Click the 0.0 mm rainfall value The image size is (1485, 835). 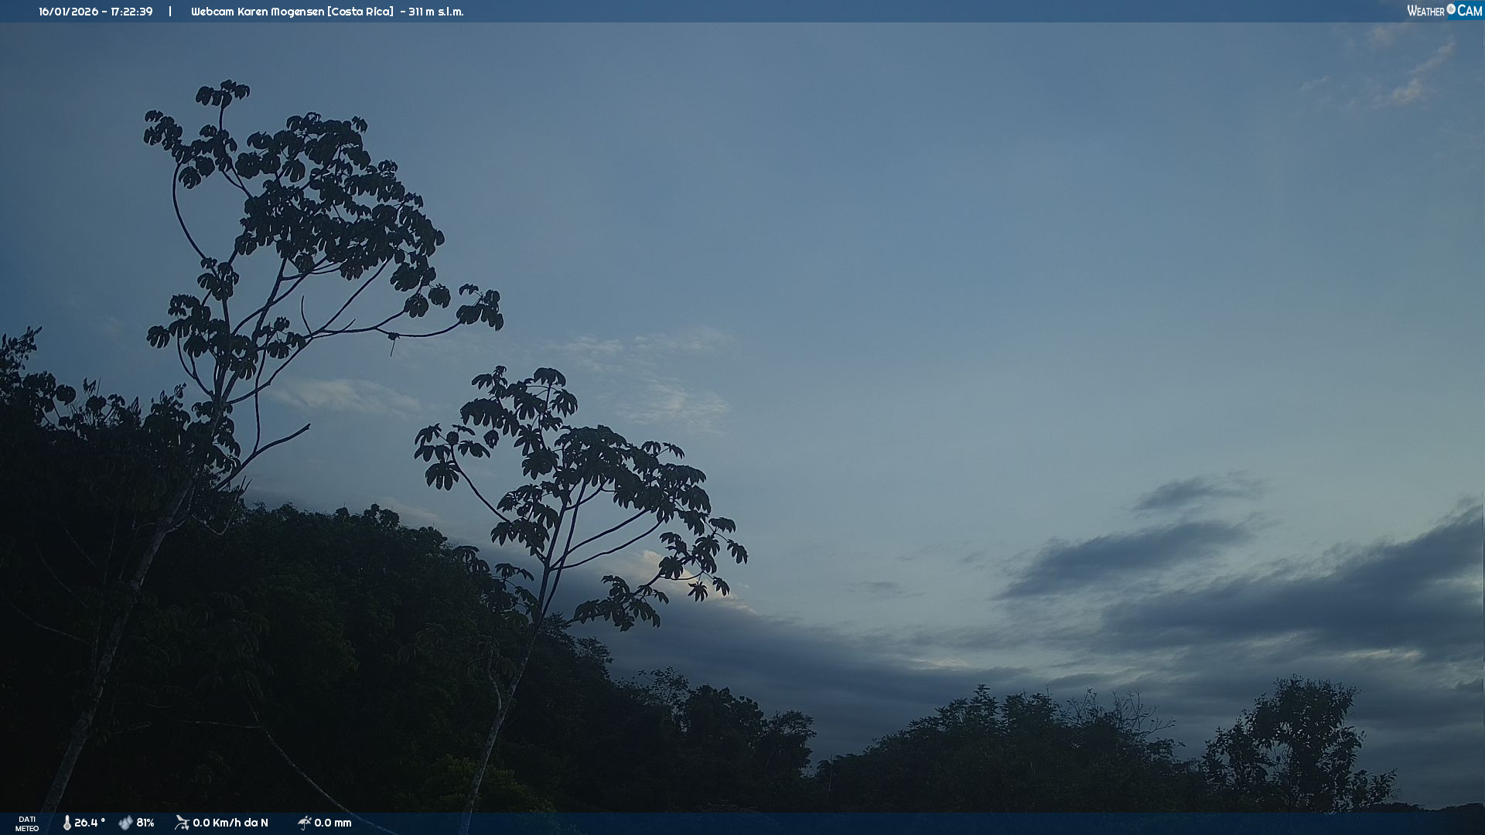coord(333,823)
